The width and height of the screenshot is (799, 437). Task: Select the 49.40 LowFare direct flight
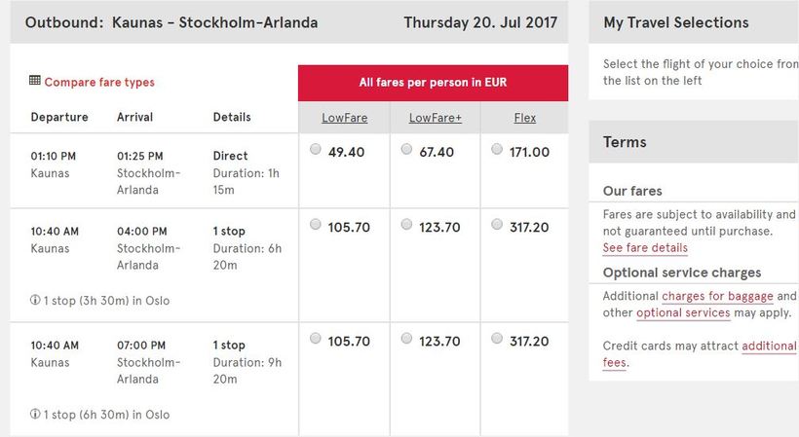tap(315, 150)
